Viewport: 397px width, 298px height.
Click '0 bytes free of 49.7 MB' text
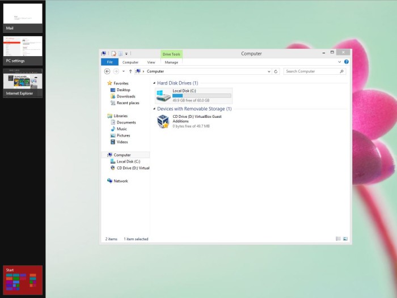tap(191, 126)
